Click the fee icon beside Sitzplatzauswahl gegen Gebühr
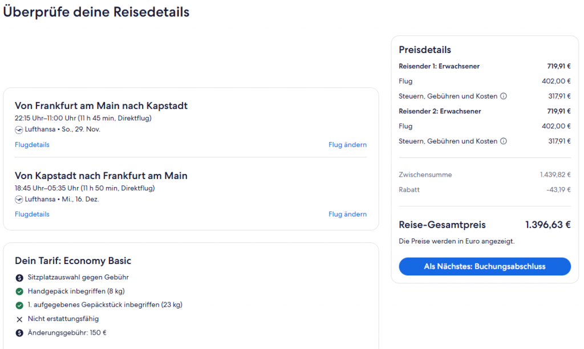 pyautogui.click(x=19, y=278)
